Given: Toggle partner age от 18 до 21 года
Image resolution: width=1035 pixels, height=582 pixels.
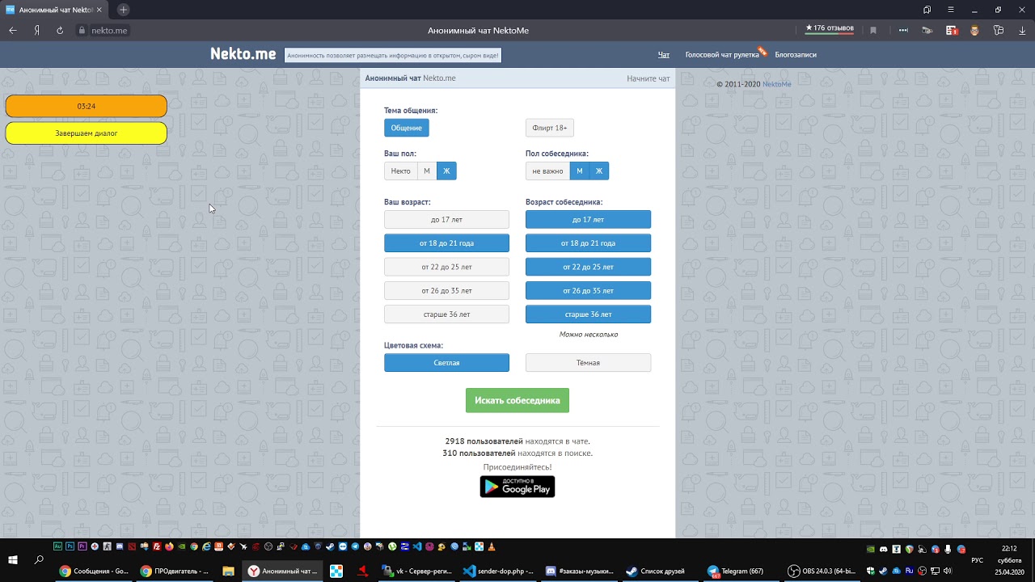Looking at the screenshot, I should click(x=588, y=242).
